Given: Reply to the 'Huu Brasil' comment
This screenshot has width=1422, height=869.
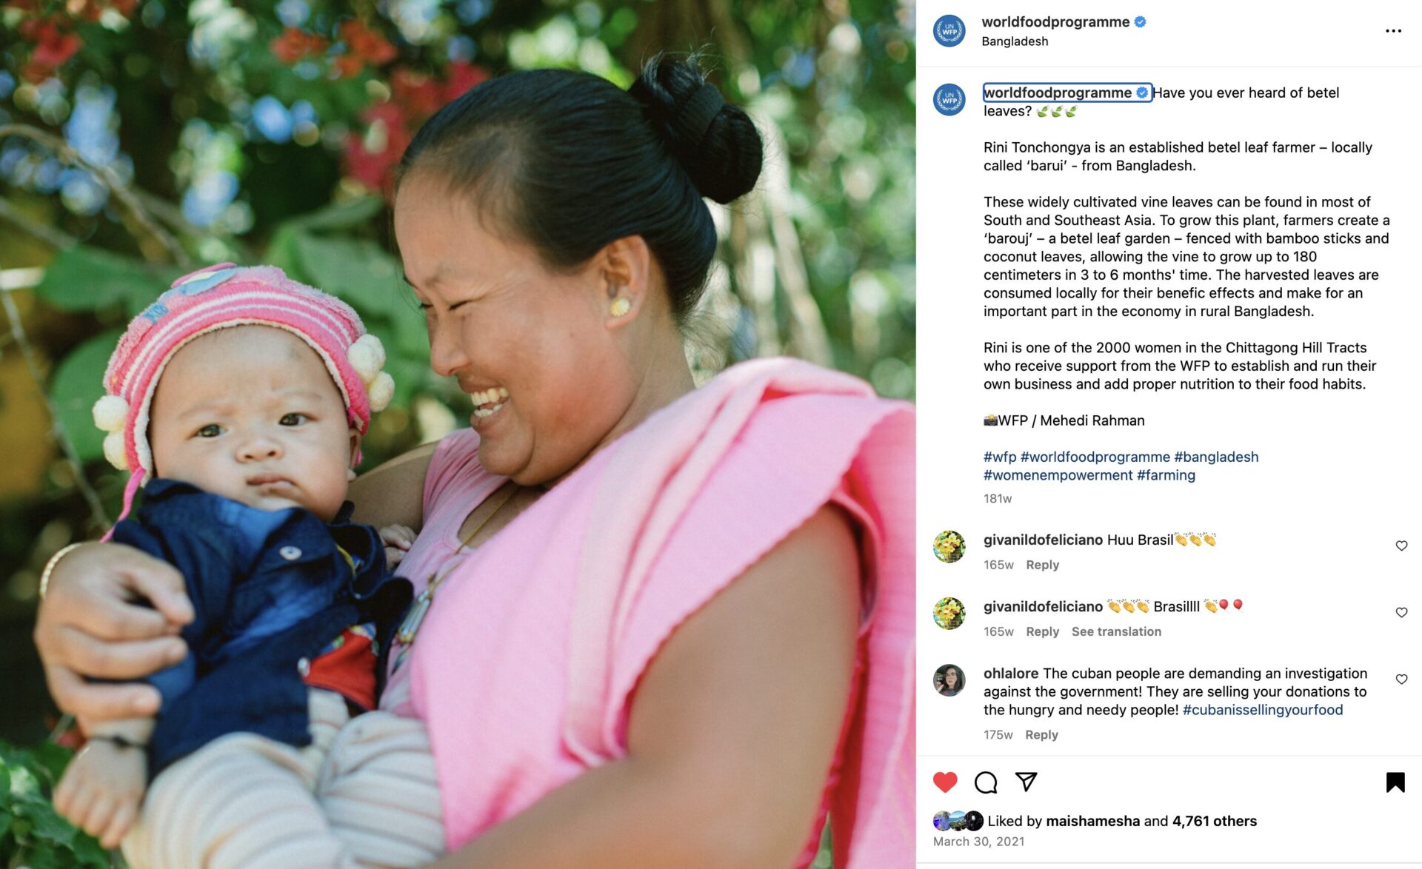Looking at the screenshot, I should (x=1042, y=565).
